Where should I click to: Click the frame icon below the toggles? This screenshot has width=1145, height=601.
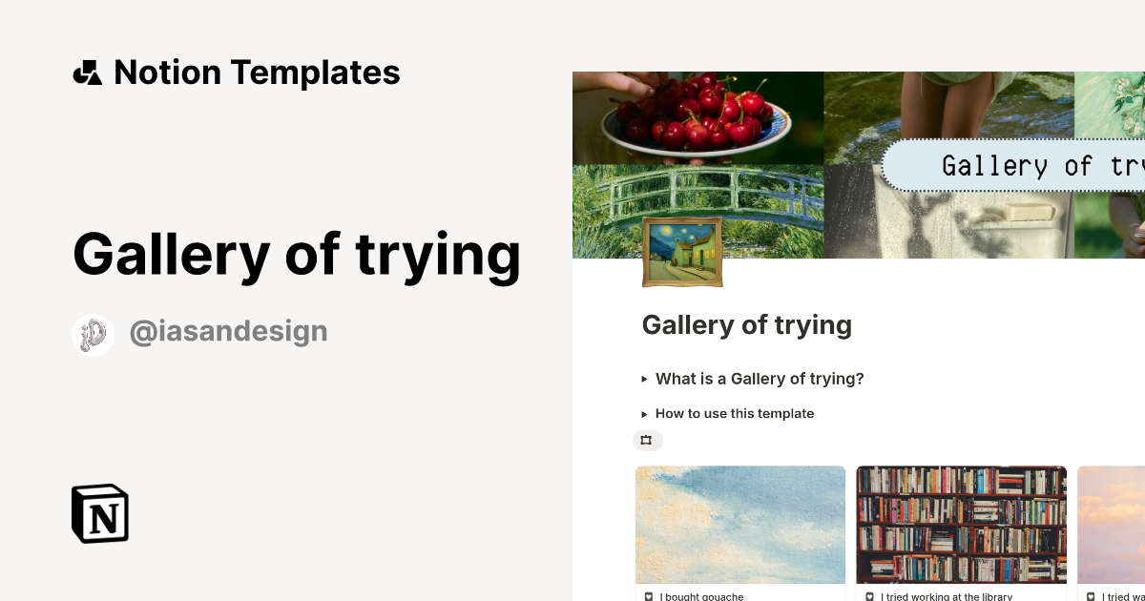coord(647,440)
